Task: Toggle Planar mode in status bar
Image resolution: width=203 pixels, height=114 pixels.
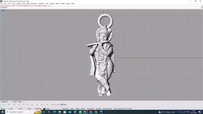Action: 77,109
